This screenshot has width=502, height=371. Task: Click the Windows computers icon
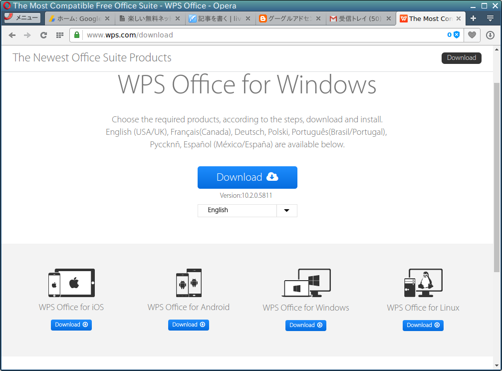(306, 283)
